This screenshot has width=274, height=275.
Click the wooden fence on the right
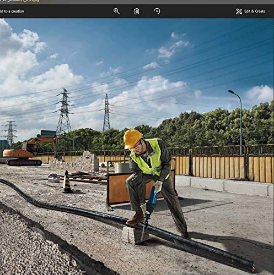(232, 169)
